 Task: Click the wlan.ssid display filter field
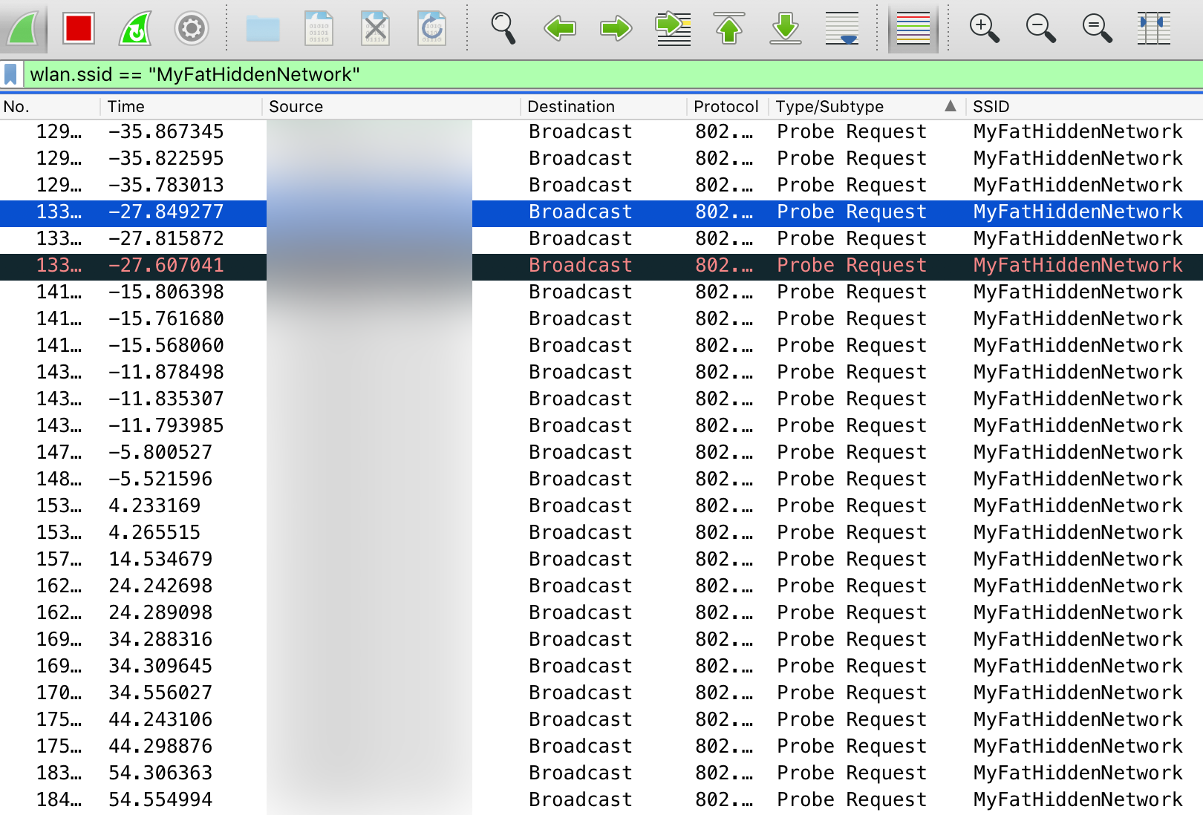(x=594, y=74)
